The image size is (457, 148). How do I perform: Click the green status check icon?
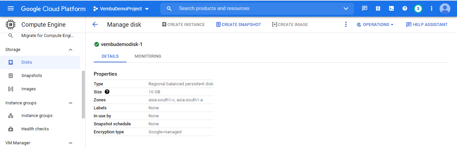[97, 44]
